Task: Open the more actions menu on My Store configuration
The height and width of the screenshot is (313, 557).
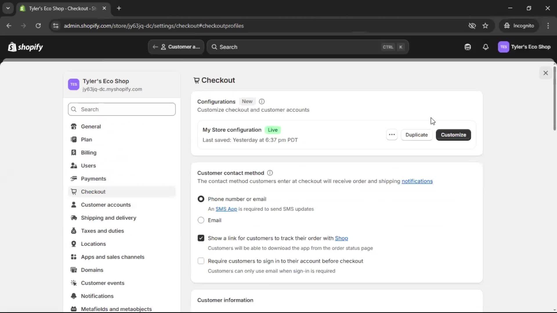Action: 392,135
